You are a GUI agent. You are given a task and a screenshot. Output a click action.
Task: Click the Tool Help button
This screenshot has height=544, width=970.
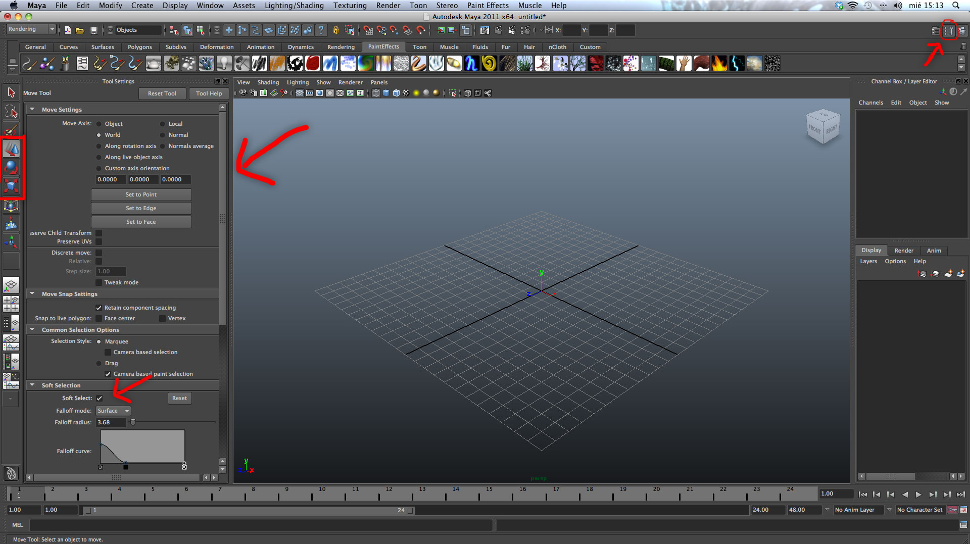coord(209,93)
